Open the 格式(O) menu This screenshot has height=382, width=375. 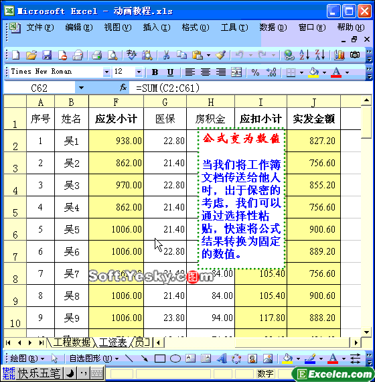(x=196, y=27)
